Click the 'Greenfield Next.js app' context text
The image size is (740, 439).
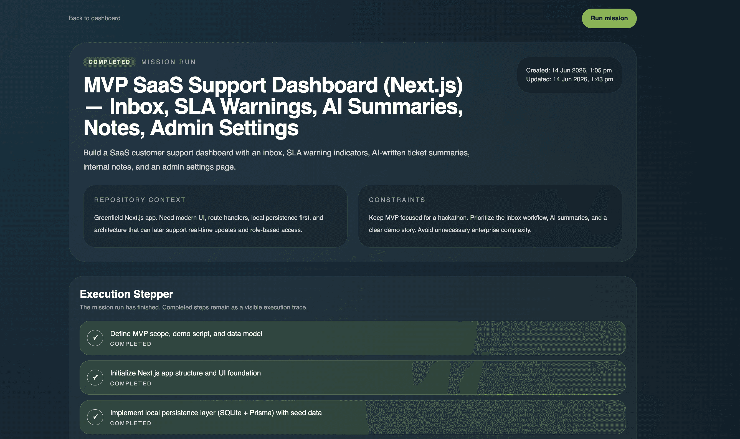(x=208, y=224)
